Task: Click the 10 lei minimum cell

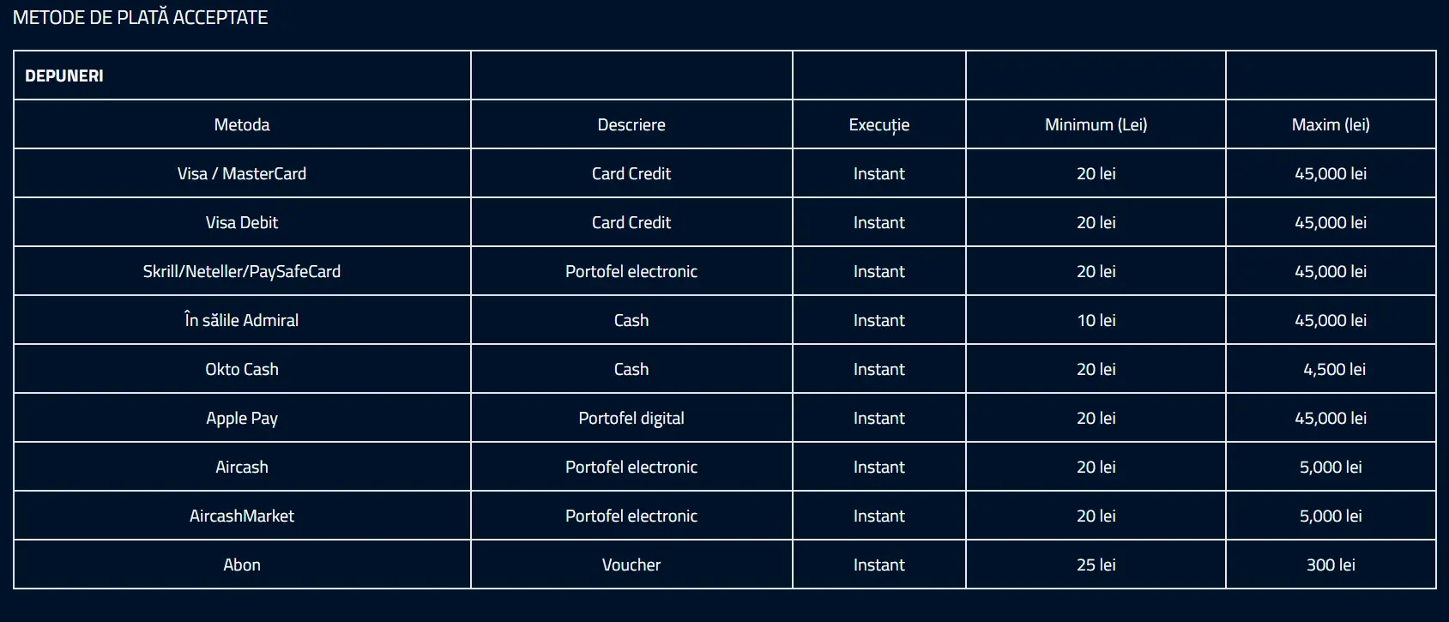Action: (1096, 320)
